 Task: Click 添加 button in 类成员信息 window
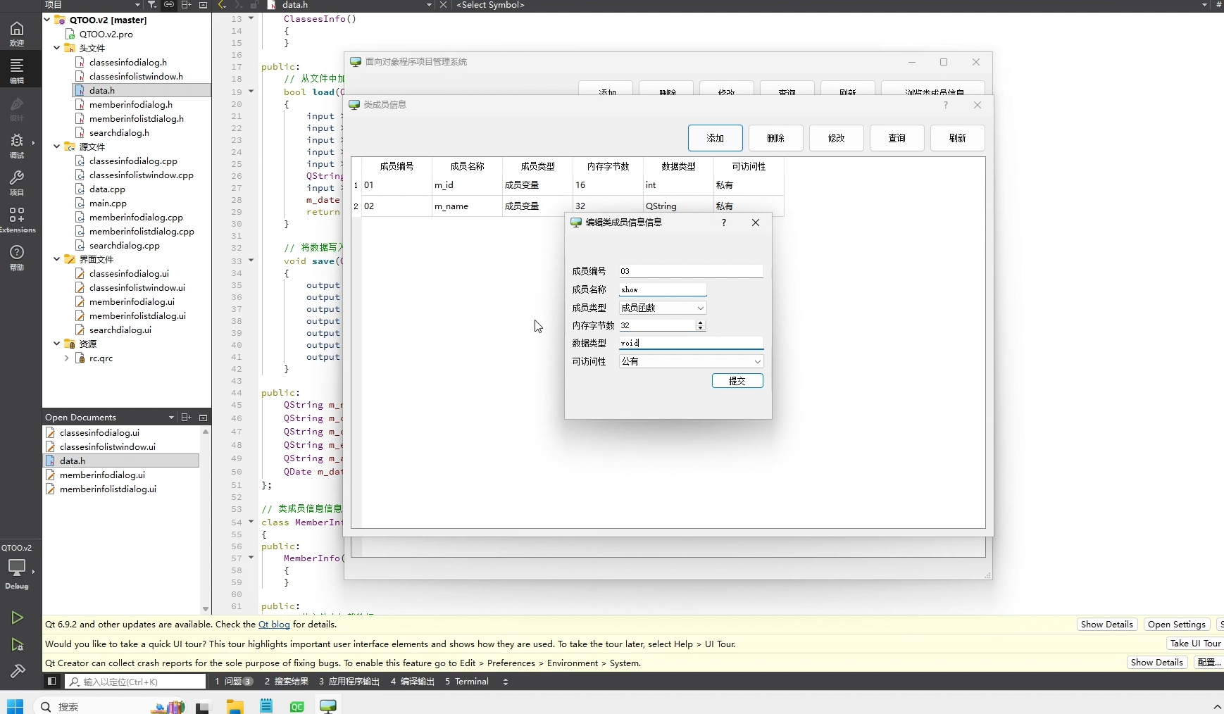(x=716, y=138)
